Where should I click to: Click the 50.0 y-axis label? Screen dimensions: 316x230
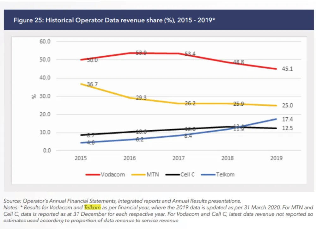pos(45,60)
